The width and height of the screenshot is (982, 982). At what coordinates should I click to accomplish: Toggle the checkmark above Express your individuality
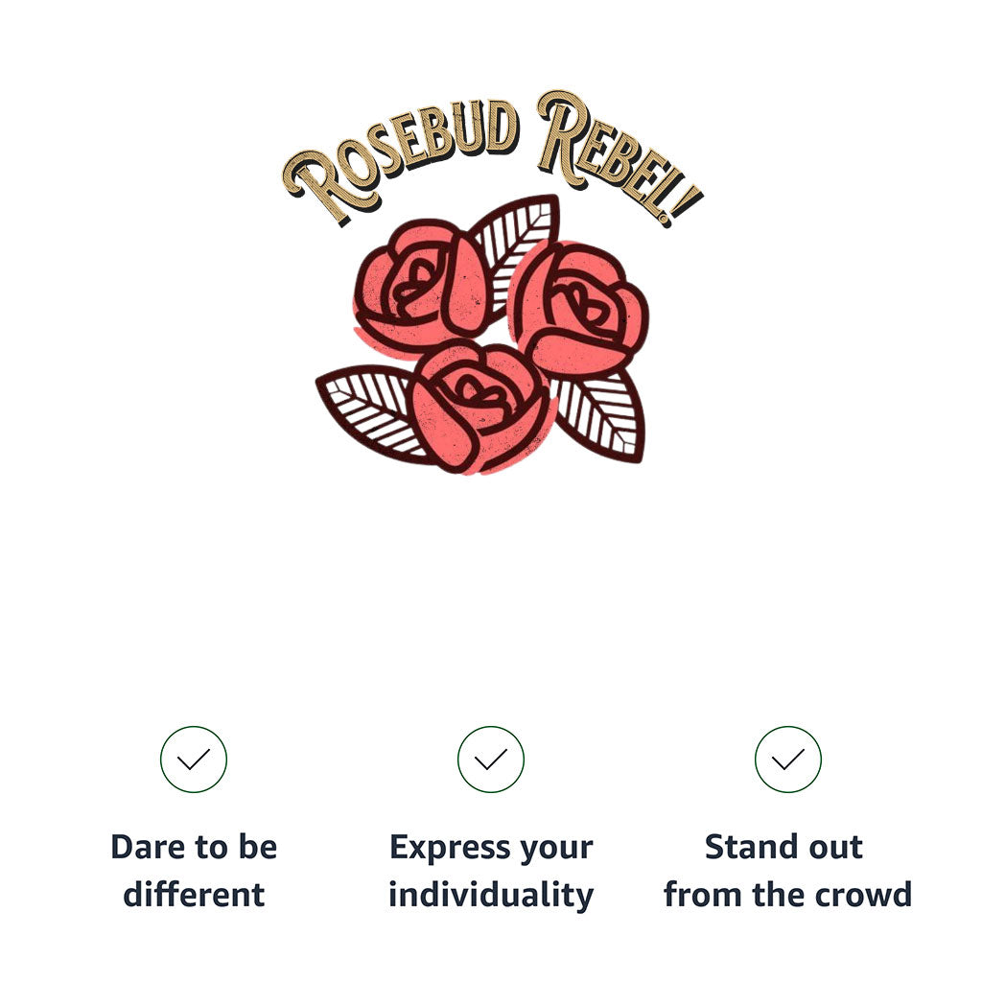pyautogui.click(x=491, y=760)
